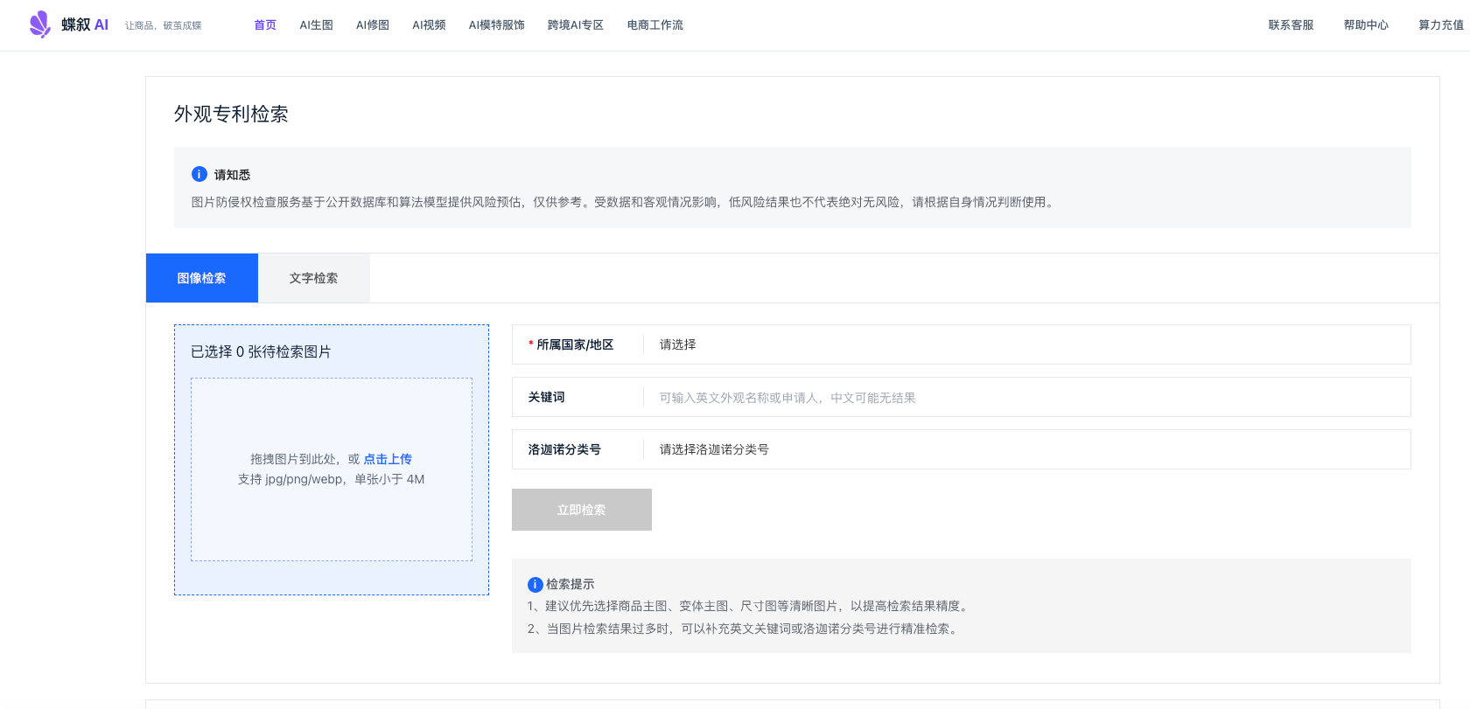Open the 洛迦诺分类号 dropdown
1470x709 pixels.
962,449
